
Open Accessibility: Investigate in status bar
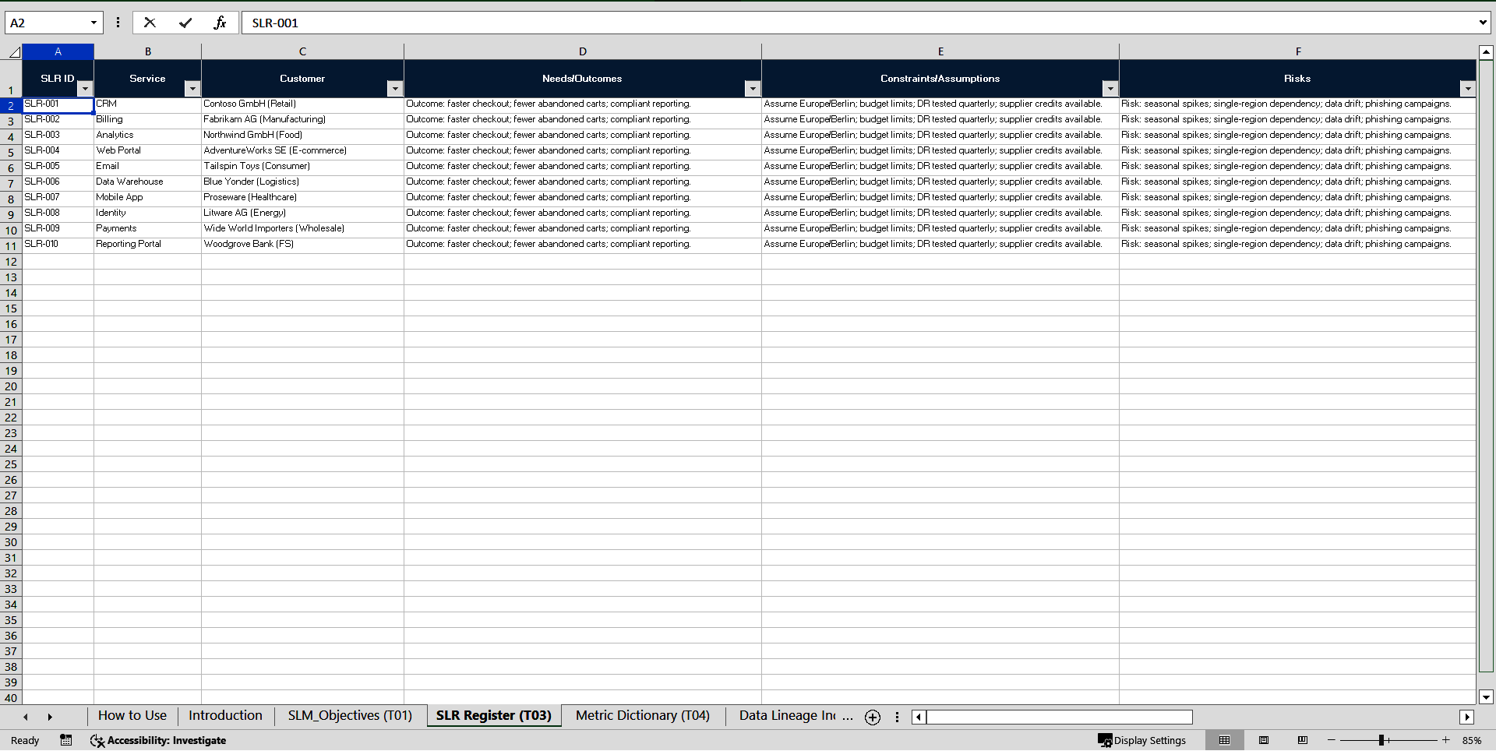coord(158,740)
